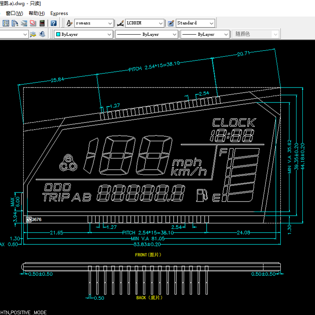
Task: Open the Tool Palettes window icon
Action: click(x=24, y=23)
